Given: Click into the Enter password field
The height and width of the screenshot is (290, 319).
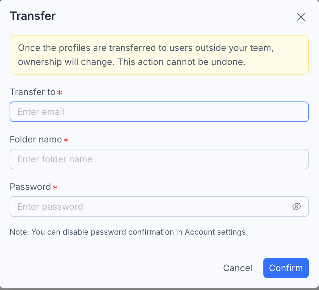Looking at the screenshot, I should click(x=159, y=206).
